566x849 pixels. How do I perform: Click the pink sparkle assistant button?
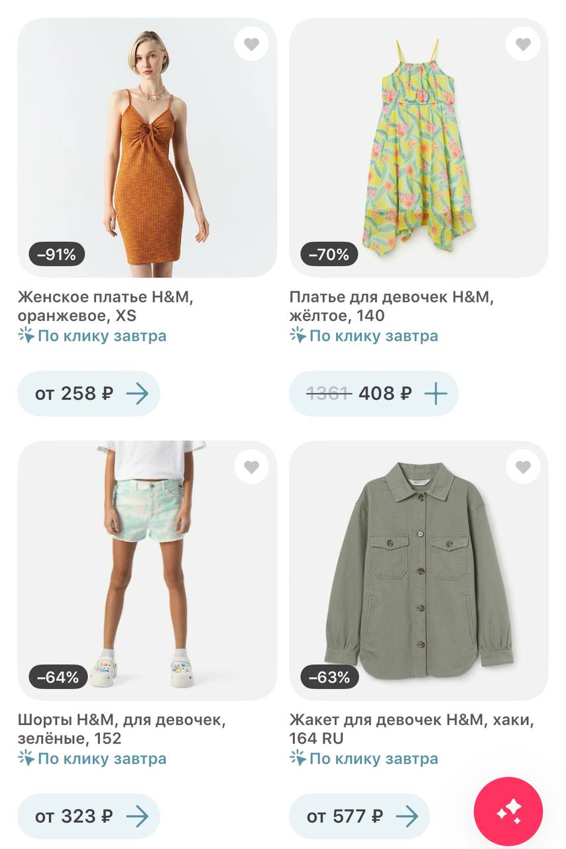(x=508, y=811)
